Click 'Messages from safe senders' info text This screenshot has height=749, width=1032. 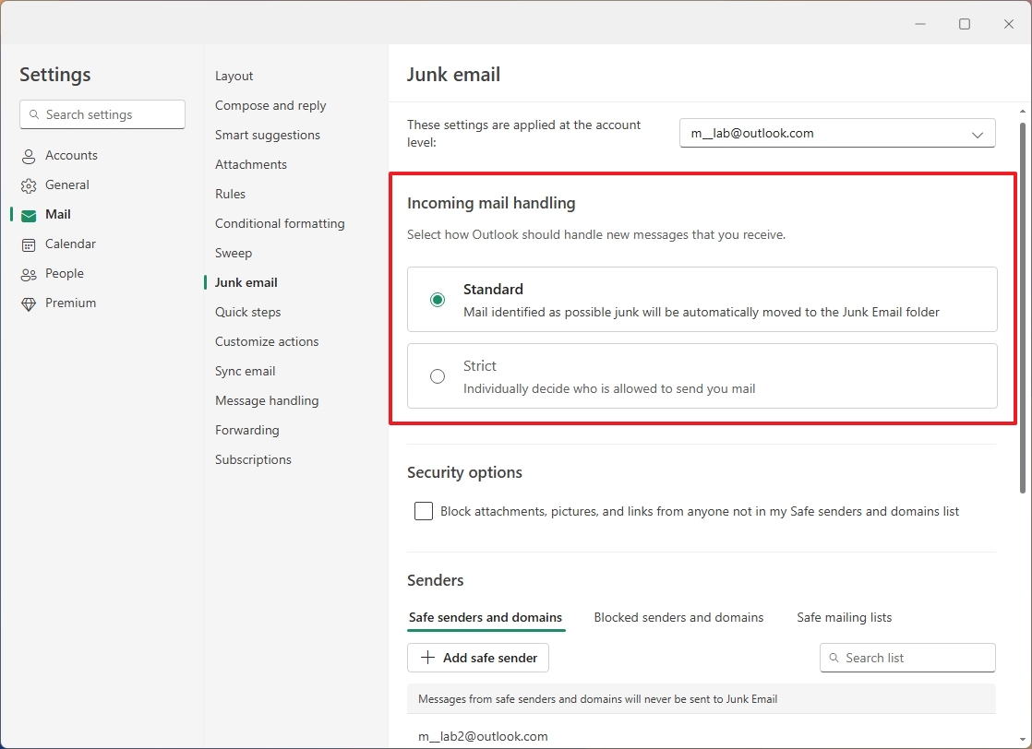click(597, 699)
